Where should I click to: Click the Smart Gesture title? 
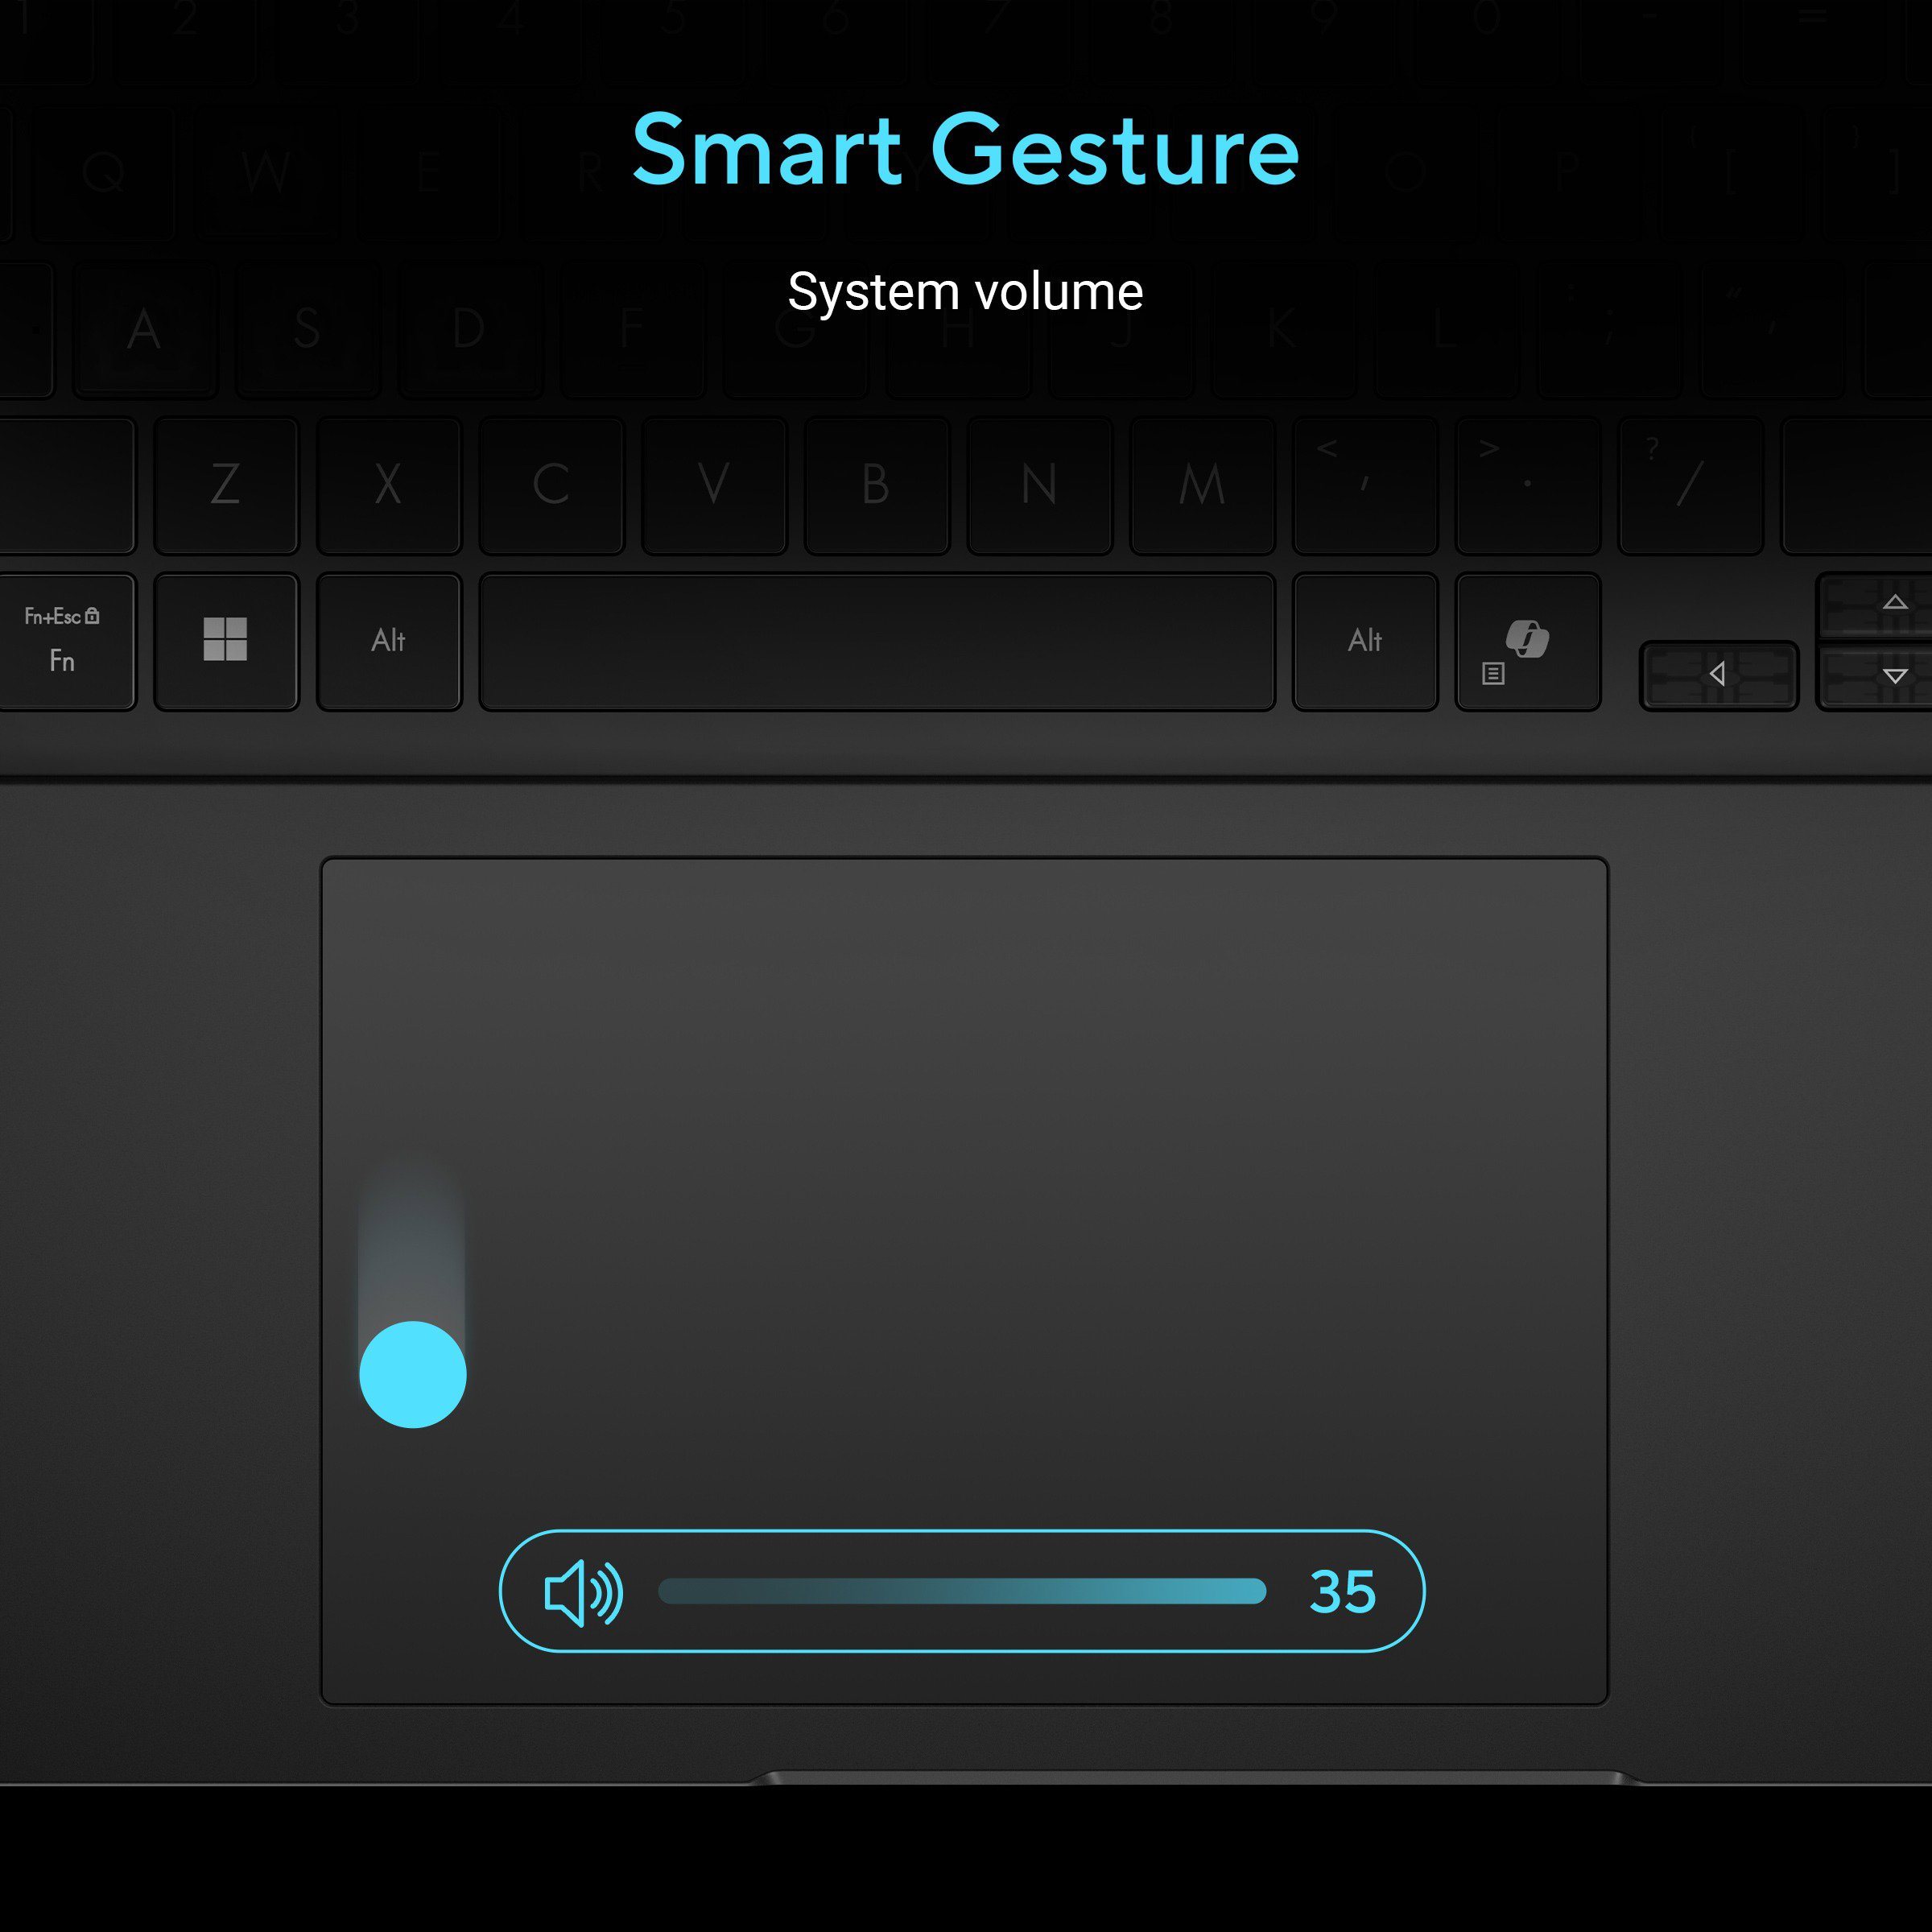965,150
